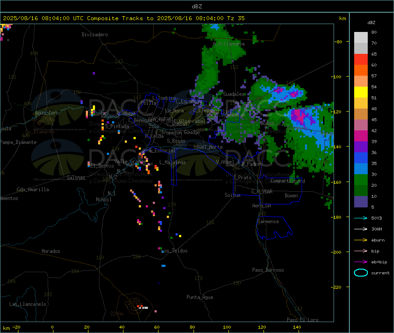Pick the purple 36–39 dBZ color band
Viewport: 394px width, 333px height.
(361, 147)
